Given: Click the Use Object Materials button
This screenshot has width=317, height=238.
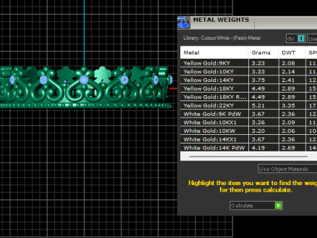Looking at the screenshot, I should (x=287, y=169).
